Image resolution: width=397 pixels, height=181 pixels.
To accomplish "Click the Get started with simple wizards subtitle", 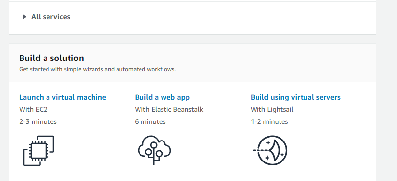I will tap(97, 69).
